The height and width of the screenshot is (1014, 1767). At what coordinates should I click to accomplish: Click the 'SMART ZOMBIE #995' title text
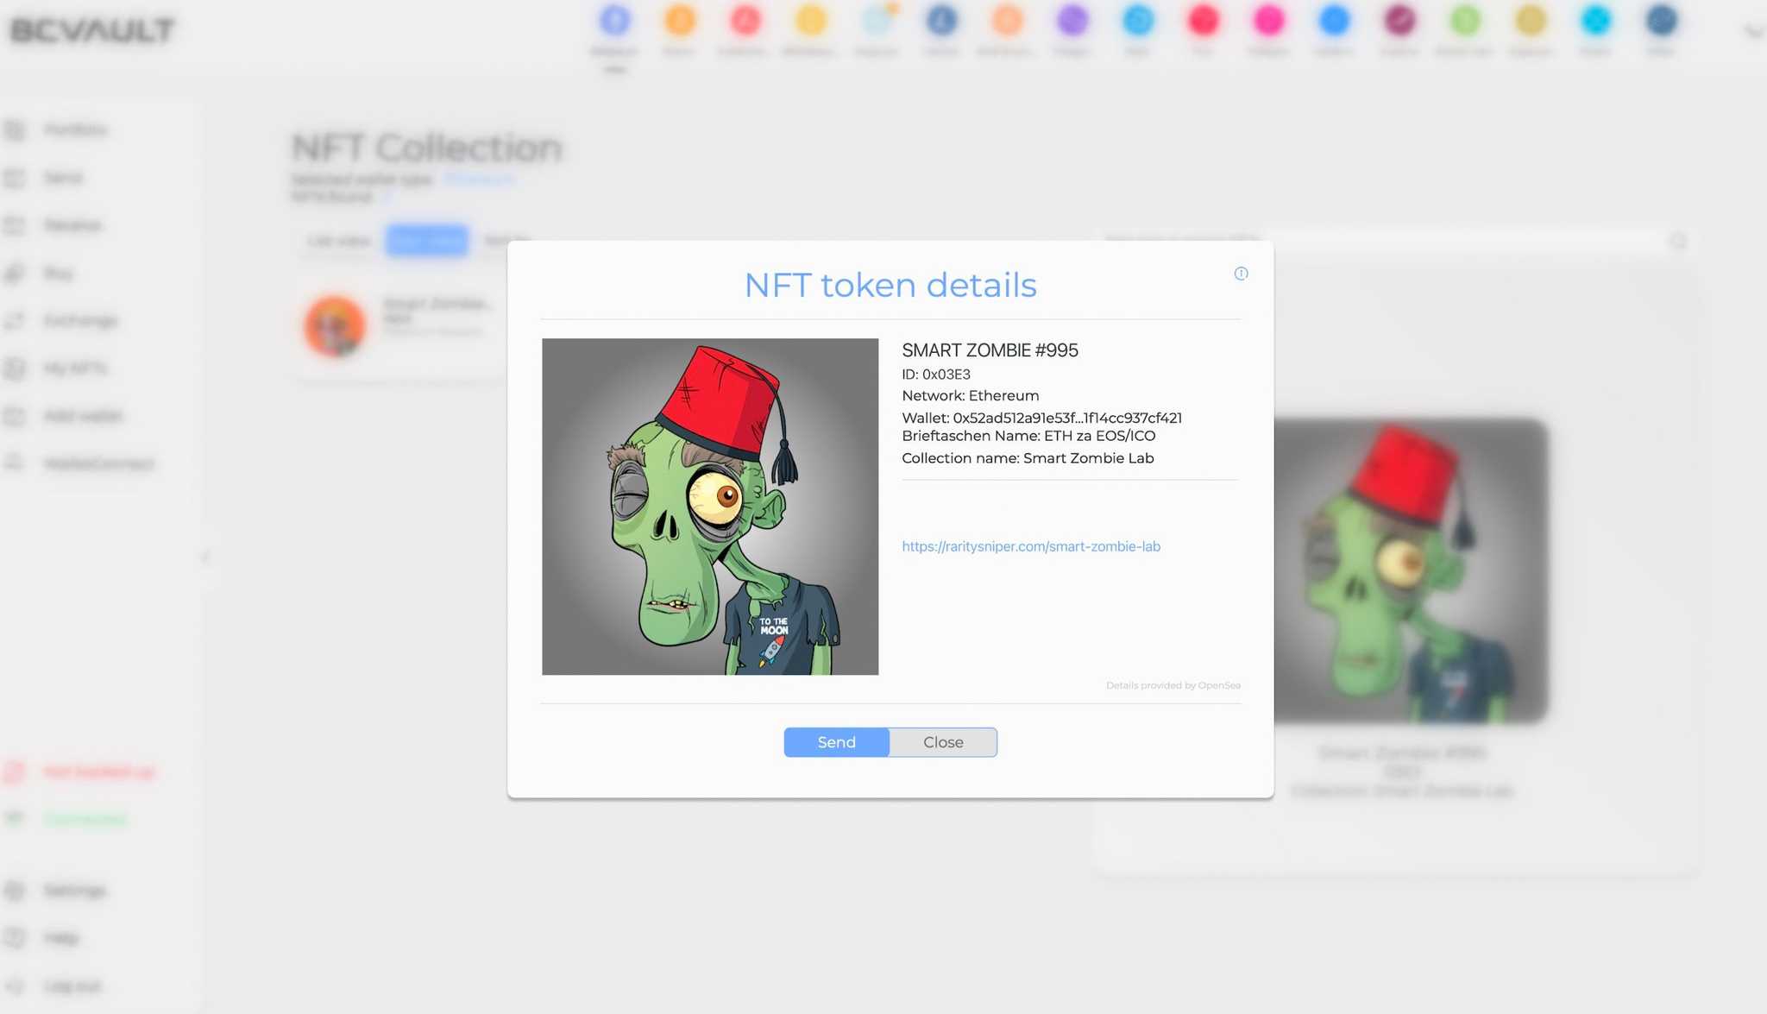pos(990,350)
